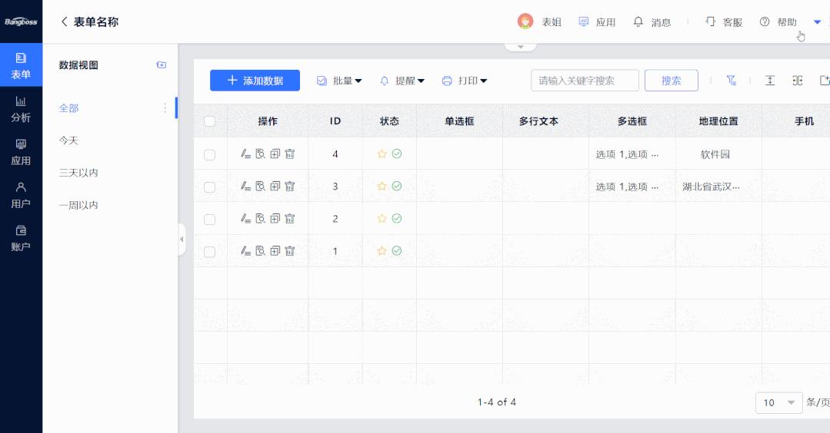Delete the record with ID 1
Screen dimensions: 830x433
(x=289, y=251)
